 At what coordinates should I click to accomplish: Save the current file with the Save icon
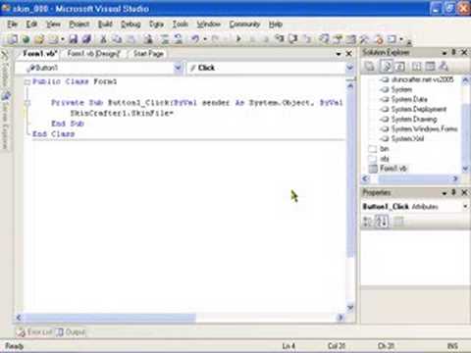tap(74, 39)
